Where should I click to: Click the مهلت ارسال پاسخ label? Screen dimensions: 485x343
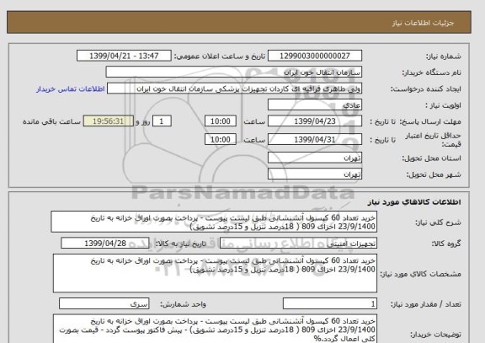(429, 121)
